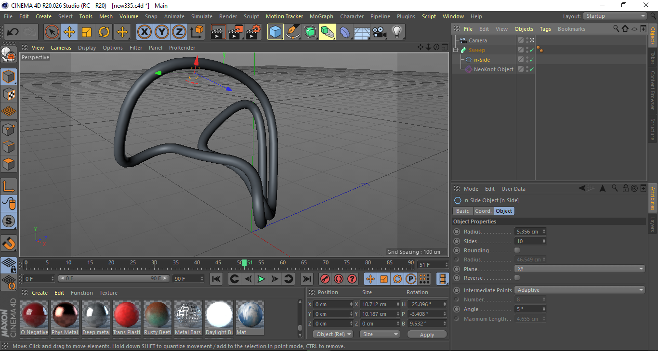Click the Undo arrow icon
The height and width of the screenshot is (351, 658).
click(13, 32)
